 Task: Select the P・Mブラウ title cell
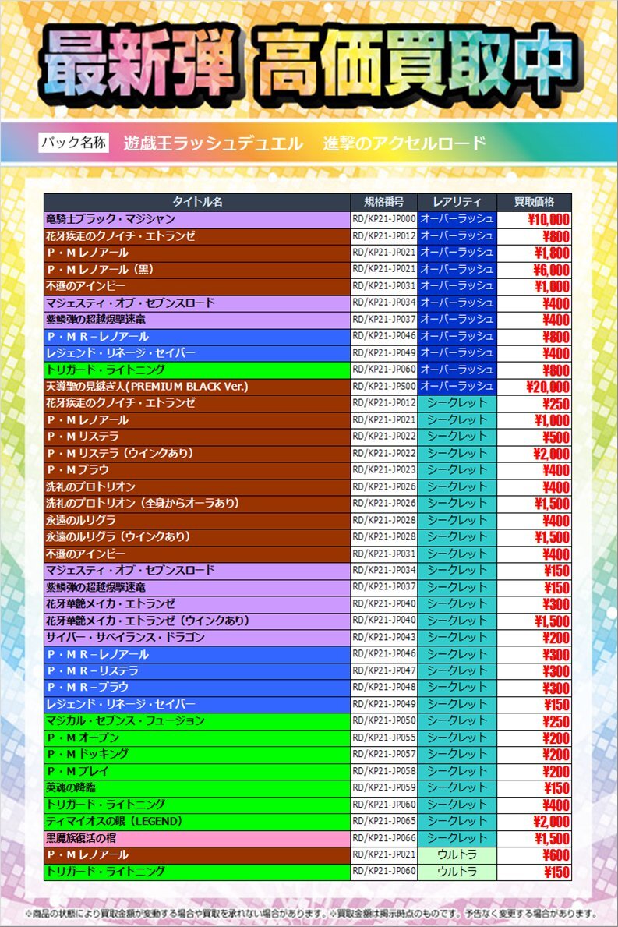click(x=197, y=470)
